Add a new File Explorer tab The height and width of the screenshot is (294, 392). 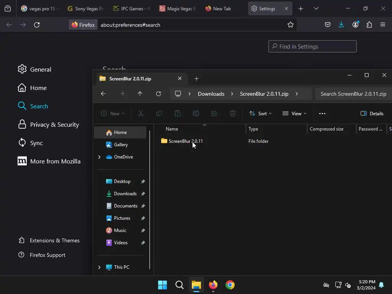point(196,79)
